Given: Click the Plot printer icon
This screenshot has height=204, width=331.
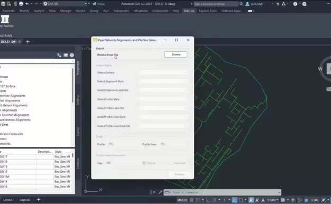Looking at the screenshot, I should 21,4.
